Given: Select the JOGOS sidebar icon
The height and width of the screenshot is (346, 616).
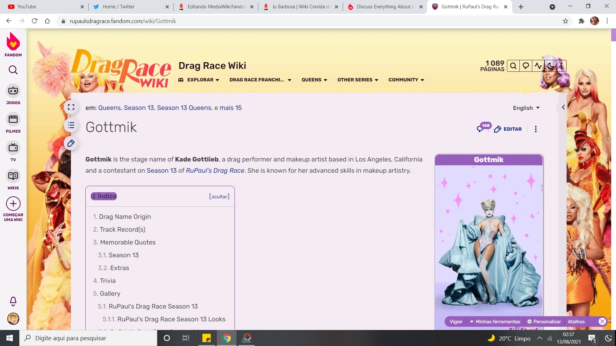Looking at the screenshot, I should (13, 91).
